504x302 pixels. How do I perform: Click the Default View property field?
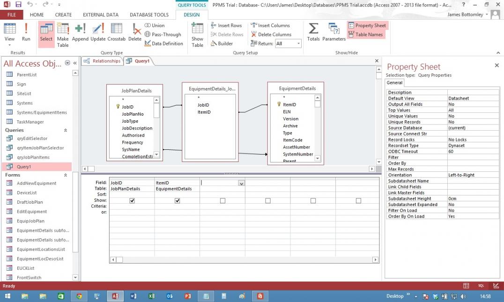click(469, 98)
